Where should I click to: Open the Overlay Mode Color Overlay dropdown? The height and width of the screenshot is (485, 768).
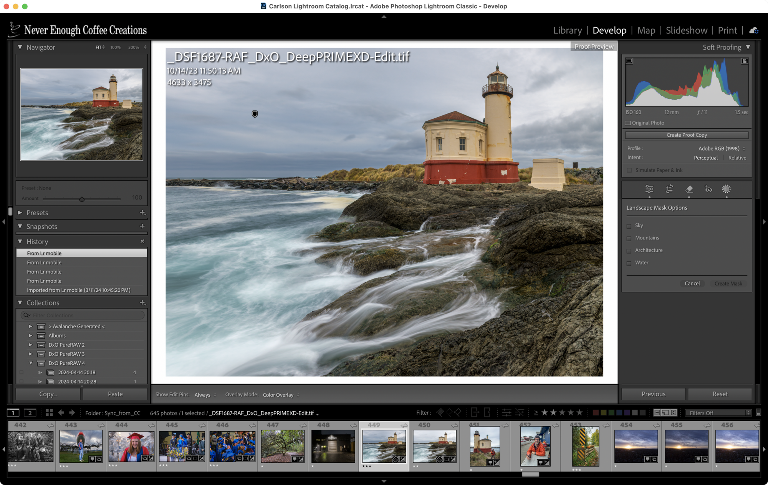point(281,395)
